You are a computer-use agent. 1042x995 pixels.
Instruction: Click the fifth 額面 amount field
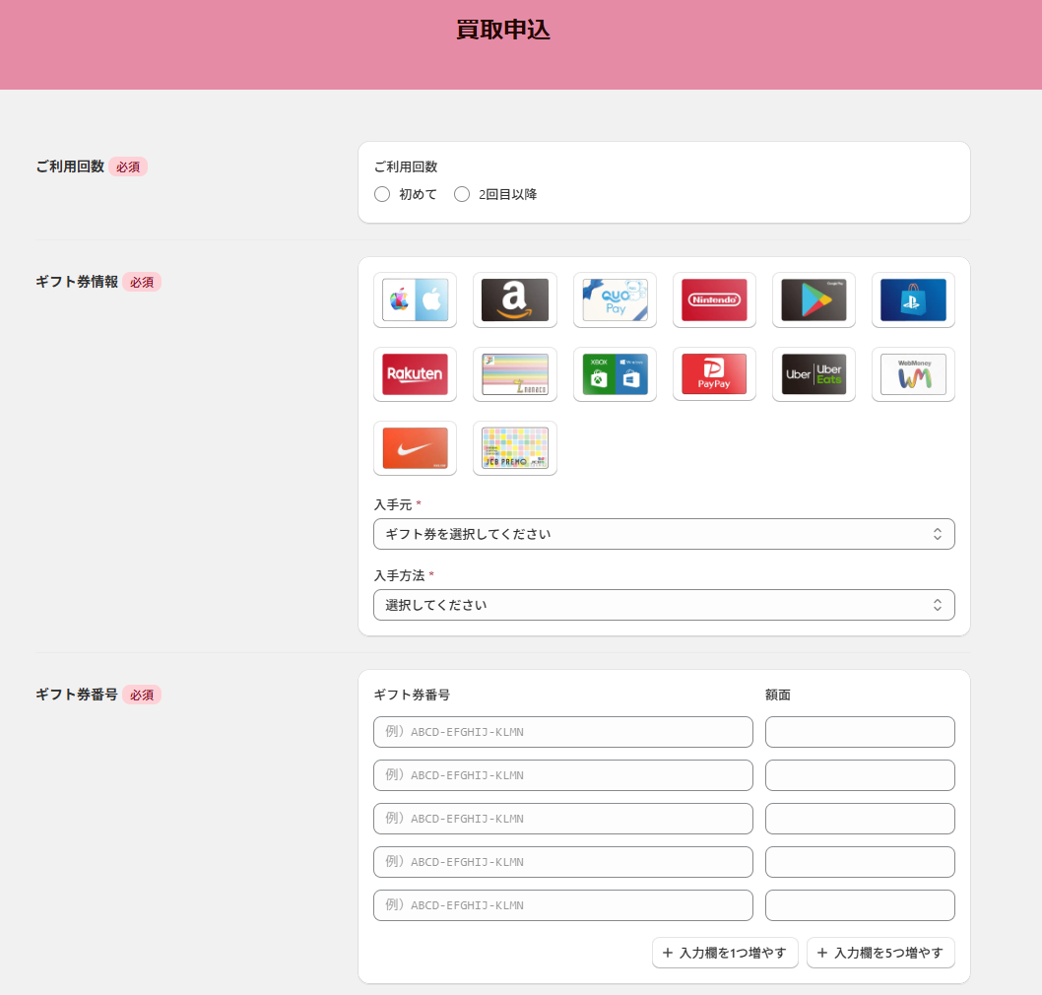tap(860, 905)
